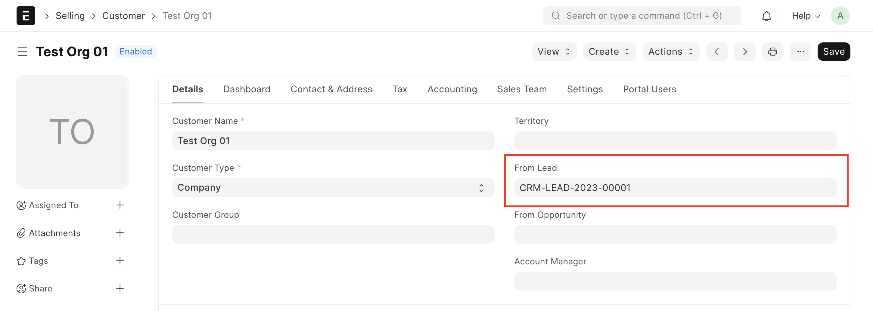Add a tag using the star row plus icon
This screenshot has height=311, width=873.
[120, 260]
